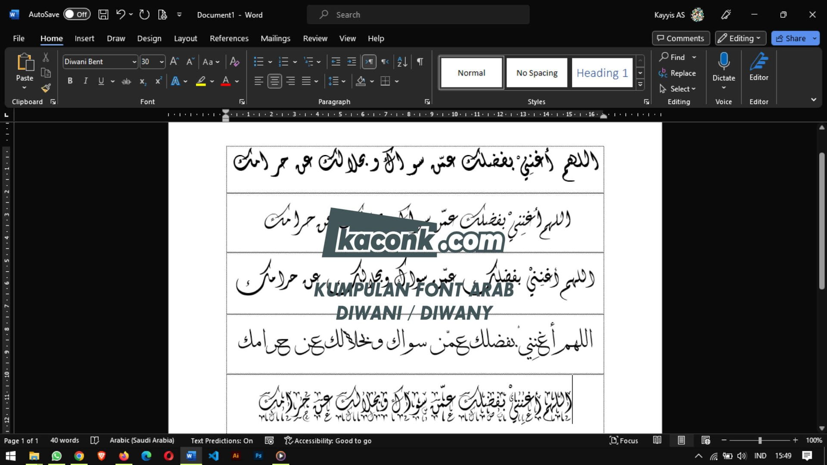Click Replace in Editing group
This screenshot has width=827, height=465.
pos(677,73)
